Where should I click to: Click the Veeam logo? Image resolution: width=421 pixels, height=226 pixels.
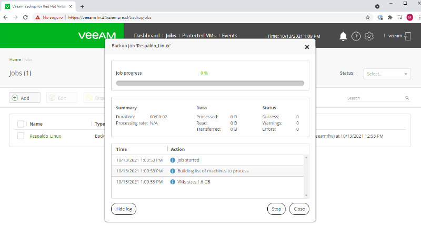coord(97,35)
